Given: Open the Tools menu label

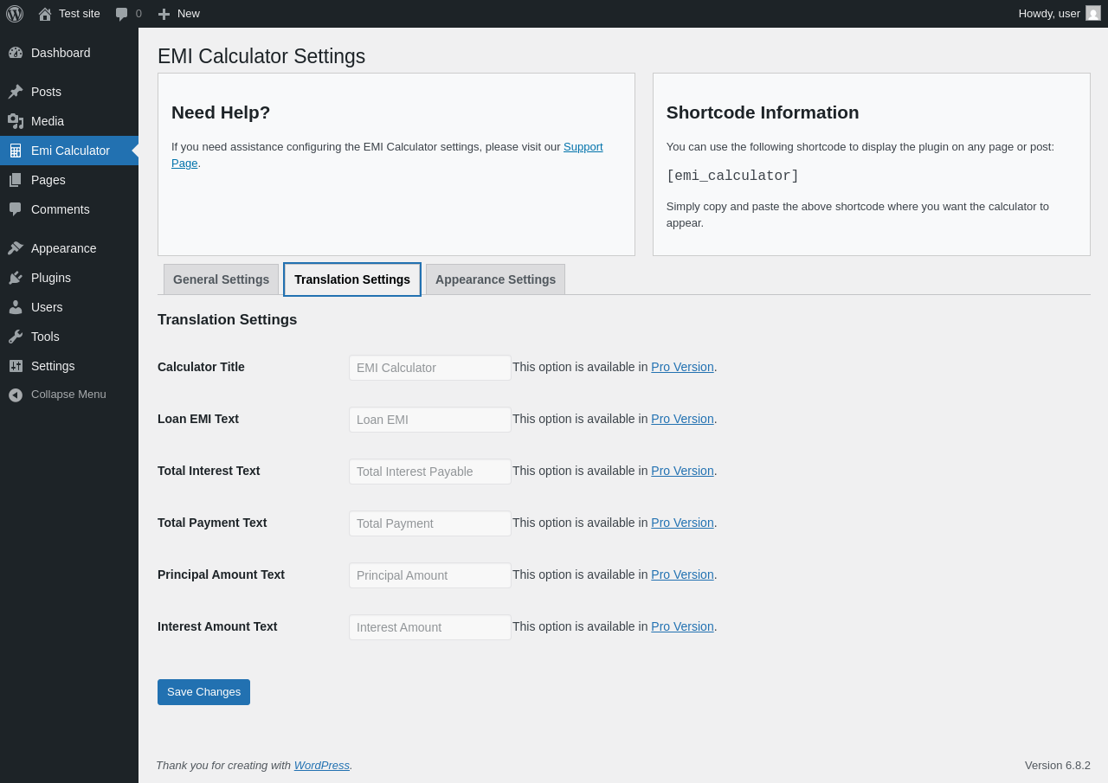Looking at the screenshot, I should tap(45, 337).
